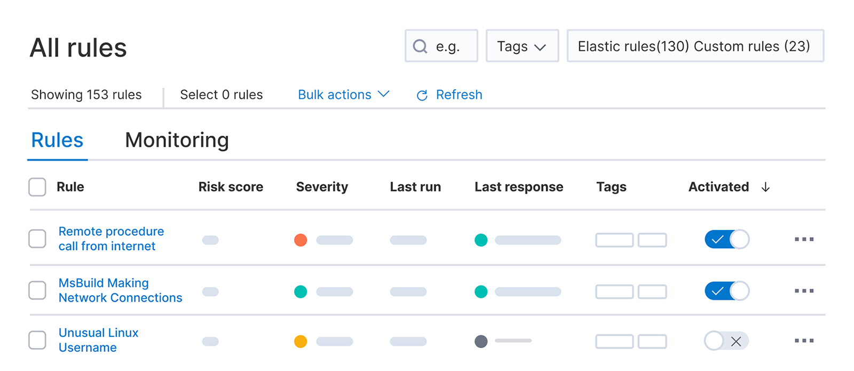The height and width of the screenshot is (371, 854).
Task: Disable the Remote procedure call rule toggle
Action: 726,239
